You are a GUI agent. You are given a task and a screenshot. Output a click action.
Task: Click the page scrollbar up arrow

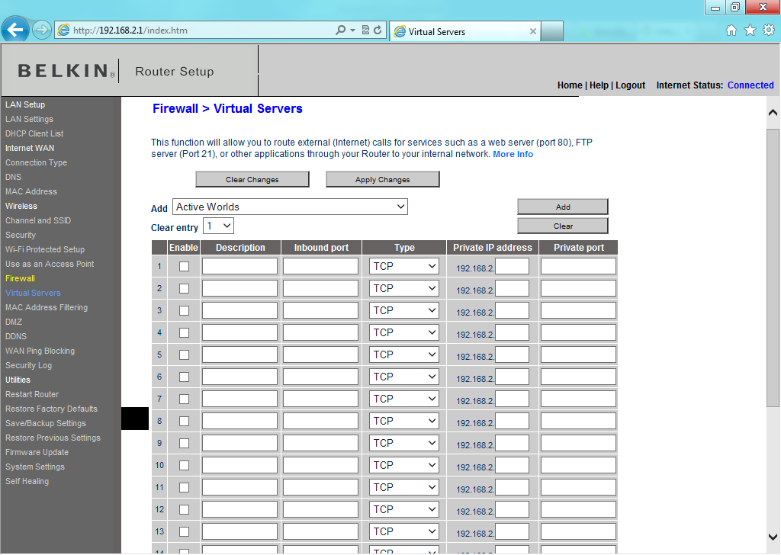(x=773, y=113)
